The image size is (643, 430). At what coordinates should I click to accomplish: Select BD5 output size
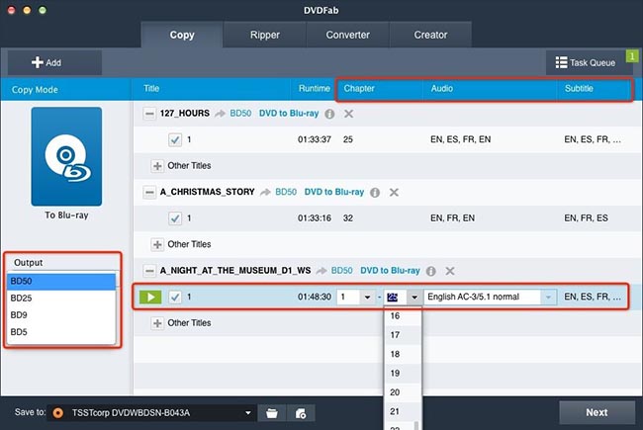click(x=61, y=332)
